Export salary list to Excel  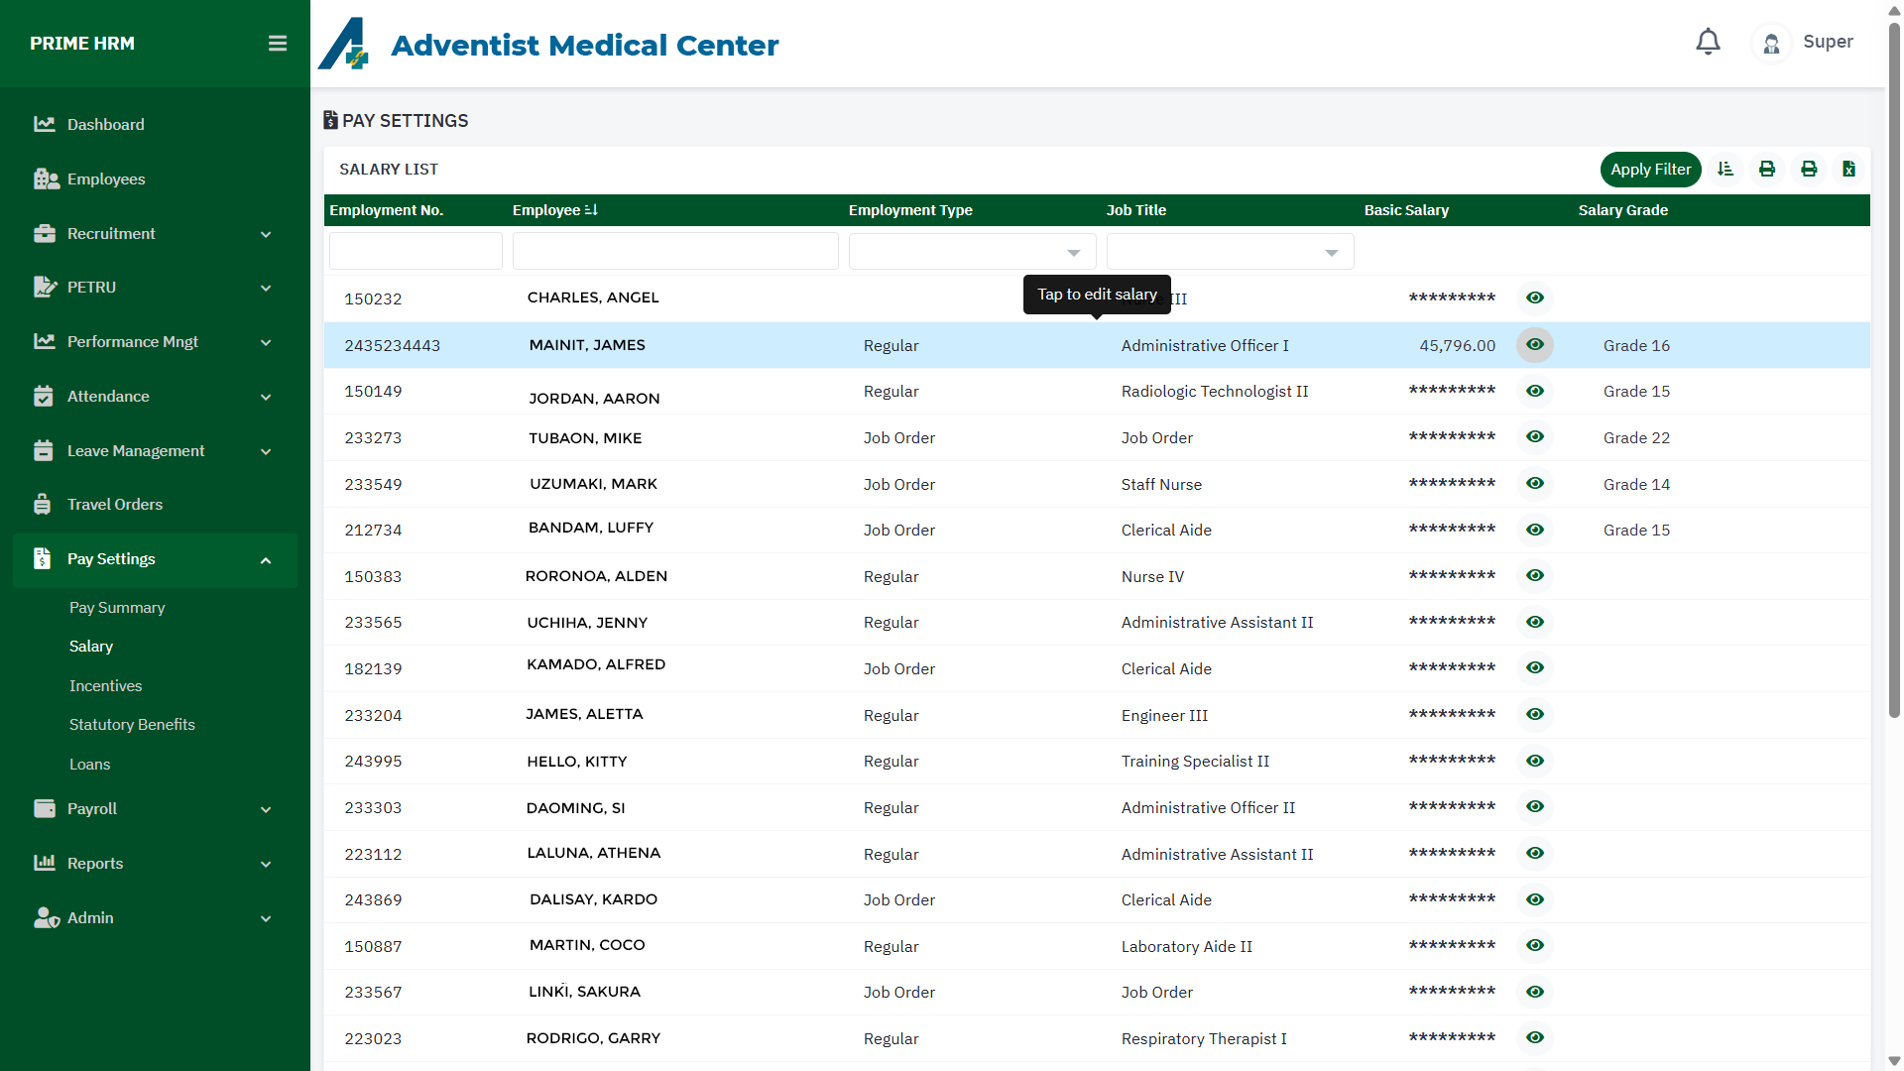click(x=1849, y=170)
